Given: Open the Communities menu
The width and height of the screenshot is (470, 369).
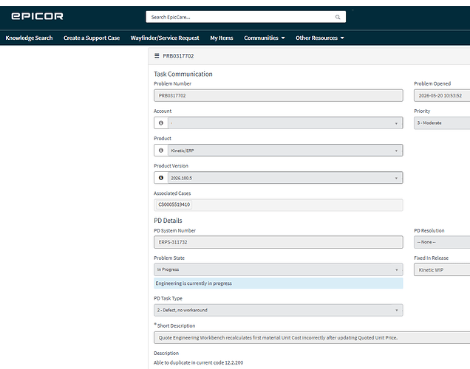Looking at the screenshot, I should [265, 38].
